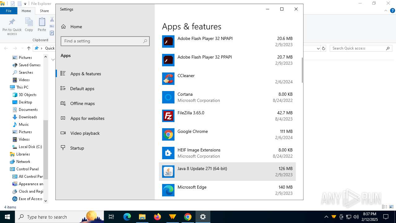Click the Up arrow in File Explorer navigation
The image size is (396, 223).
tap(29, 48)
